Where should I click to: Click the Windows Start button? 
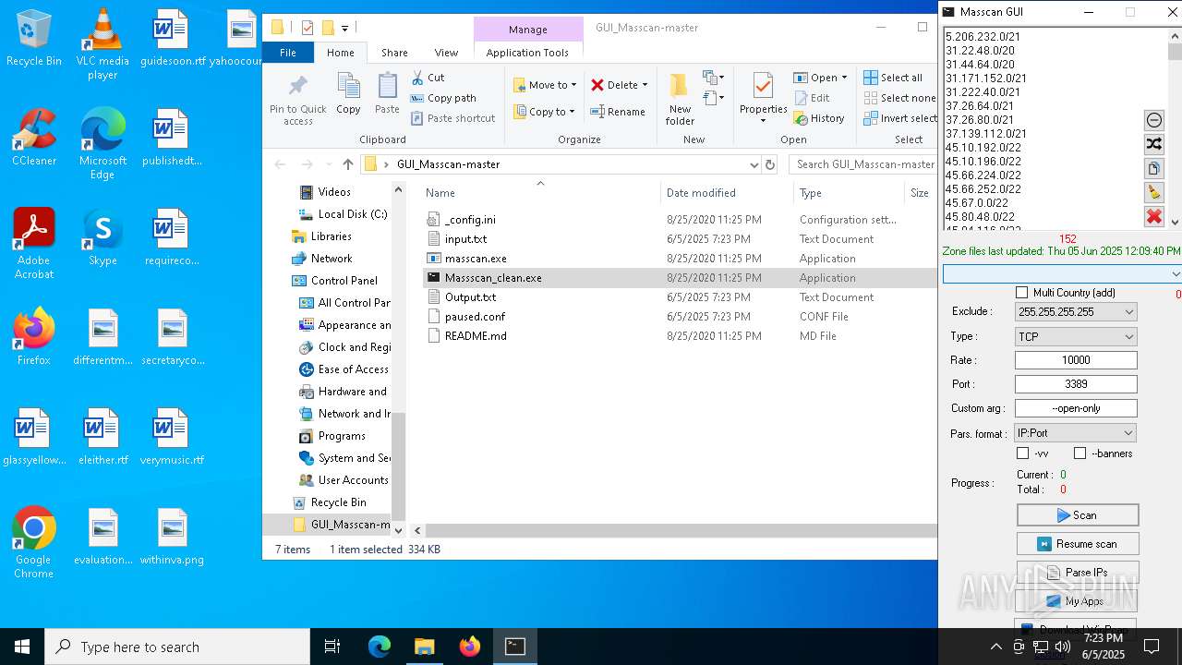[x=22, y=647]
